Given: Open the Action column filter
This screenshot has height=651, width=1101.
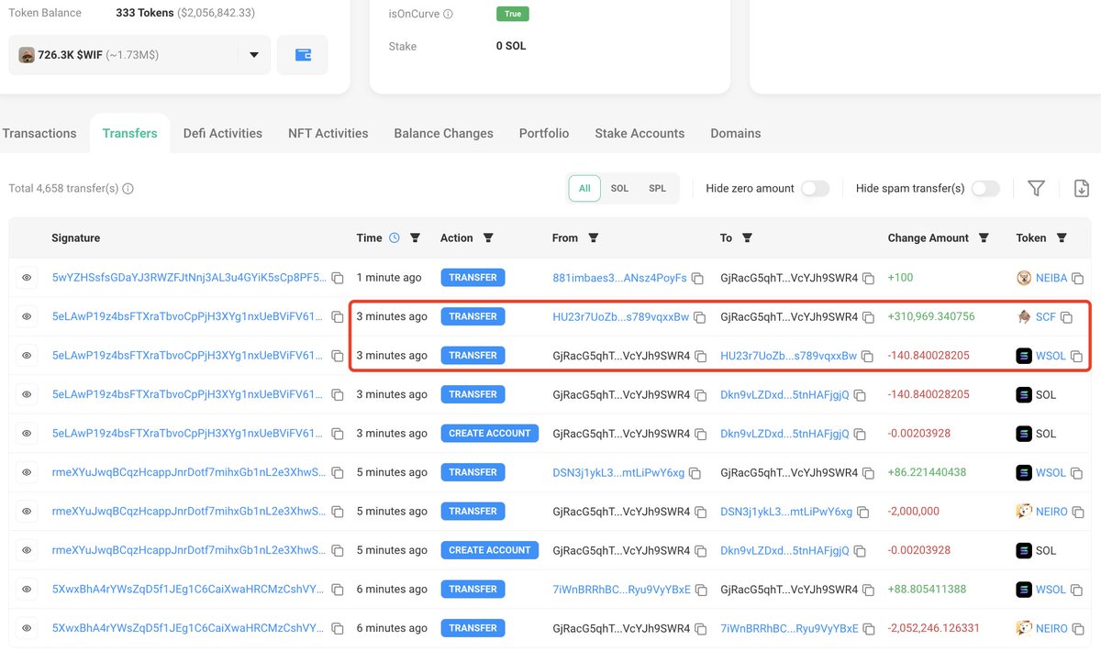Looking at the screenshot, I should [488, 237].
